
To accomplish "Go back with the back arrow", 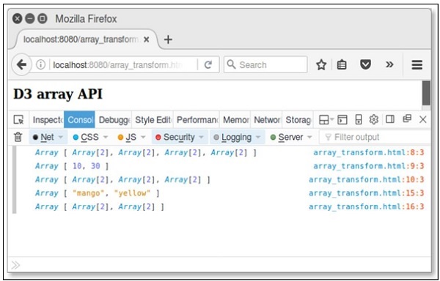I will (x=21, y=65).
